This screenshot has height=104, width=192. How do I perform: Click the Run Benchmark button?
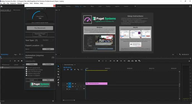[x=40, y=28]
